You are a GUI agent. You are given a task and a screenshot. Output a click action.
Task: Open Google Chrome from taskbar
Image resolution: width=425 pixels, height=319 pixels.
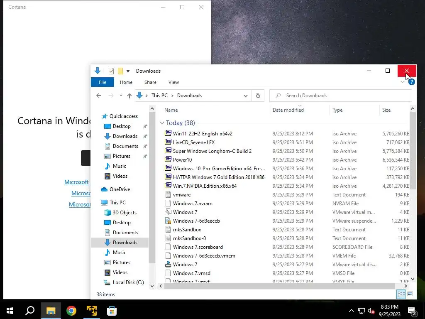71,311
